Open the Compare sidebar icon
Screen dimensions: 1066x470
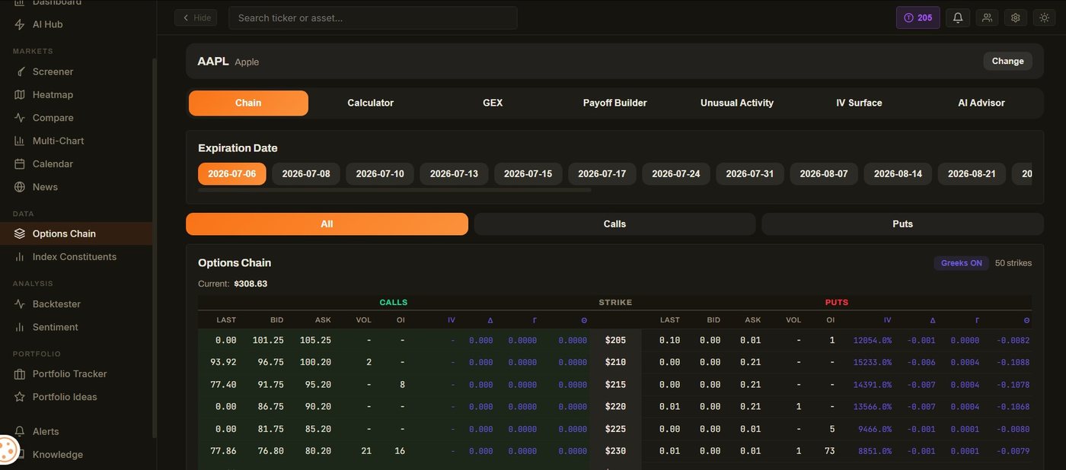[x=20, y=118]
